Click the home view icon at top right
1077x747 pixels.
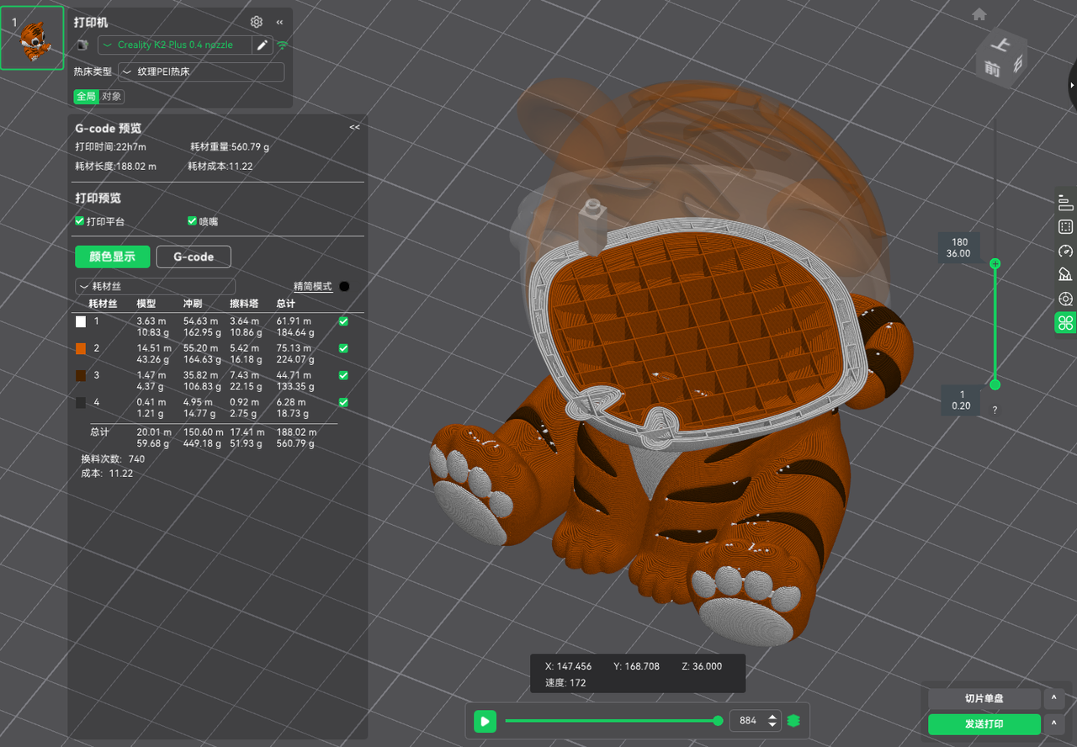979,14
